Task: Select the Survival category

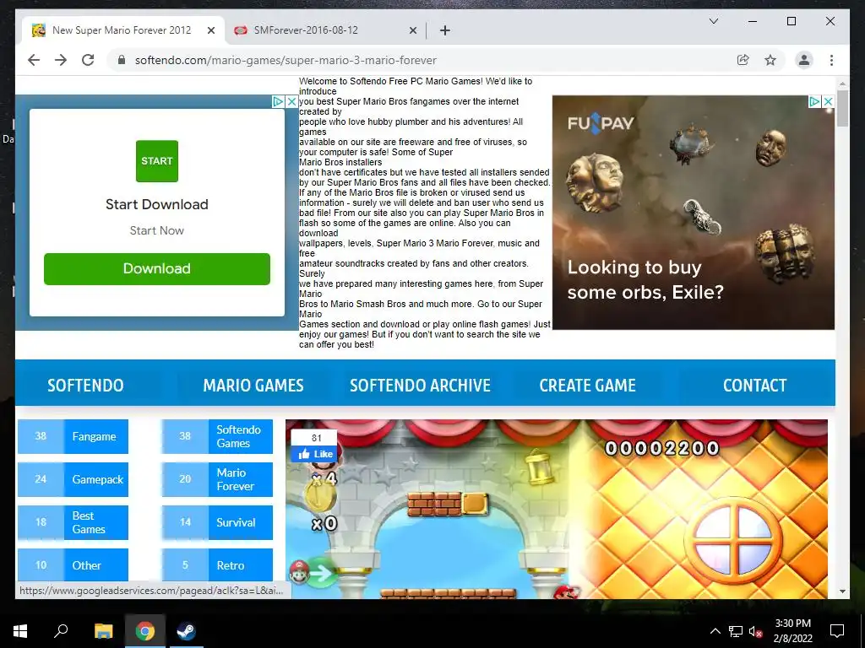Action: 217,522
